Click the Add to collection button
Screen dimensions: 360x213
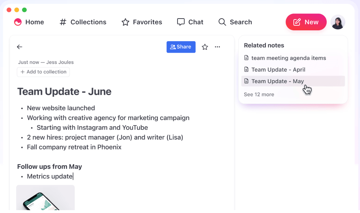(44, 72)
